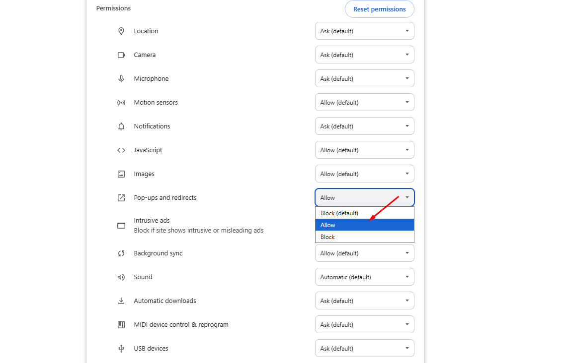Viewport: 566px width, 363px height.
Task: Click the Images icon
Action: pos(121,174)
